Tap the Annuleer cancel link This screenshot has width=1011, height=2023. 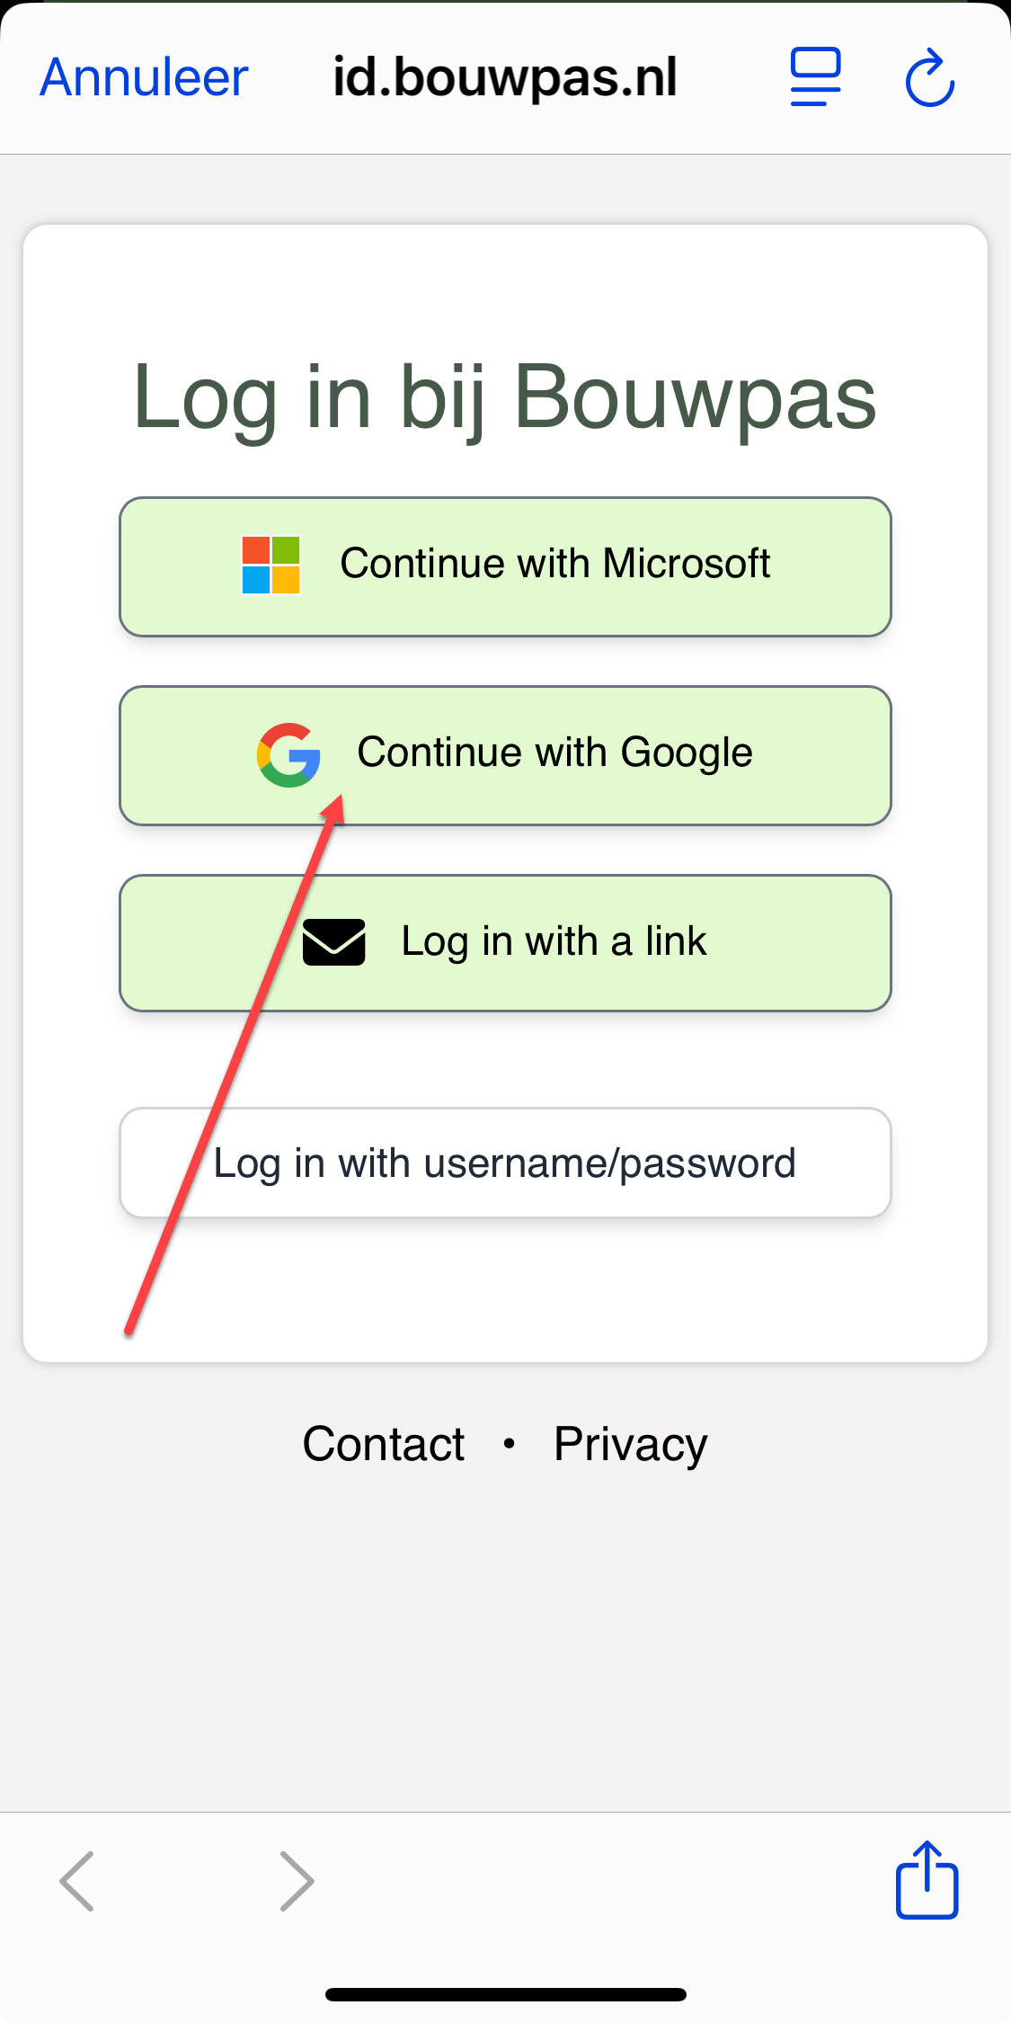point(144,77)
